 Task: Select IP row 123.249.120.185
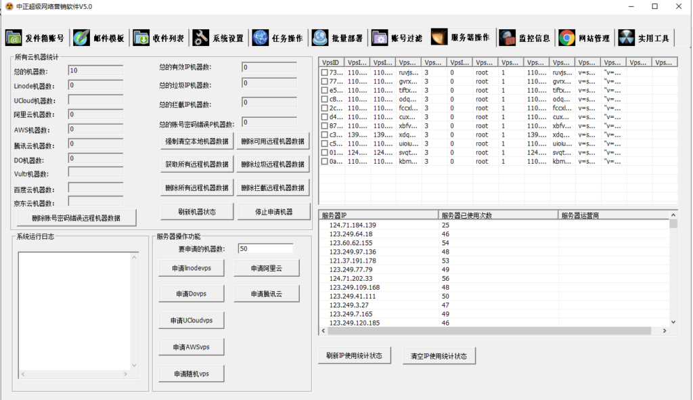click(494, 323)
